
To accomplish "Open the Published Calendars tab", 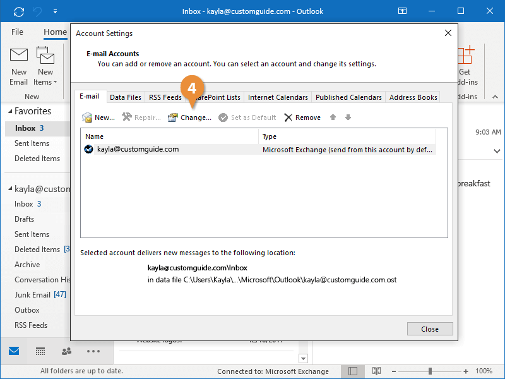I will coord(348,97).
